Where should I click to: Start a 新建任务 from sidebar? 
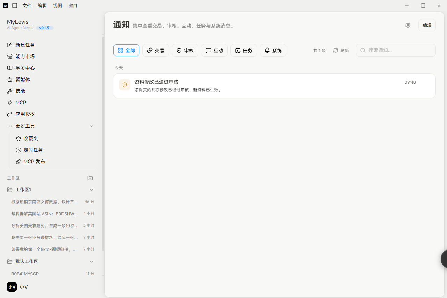pos(51,45)
